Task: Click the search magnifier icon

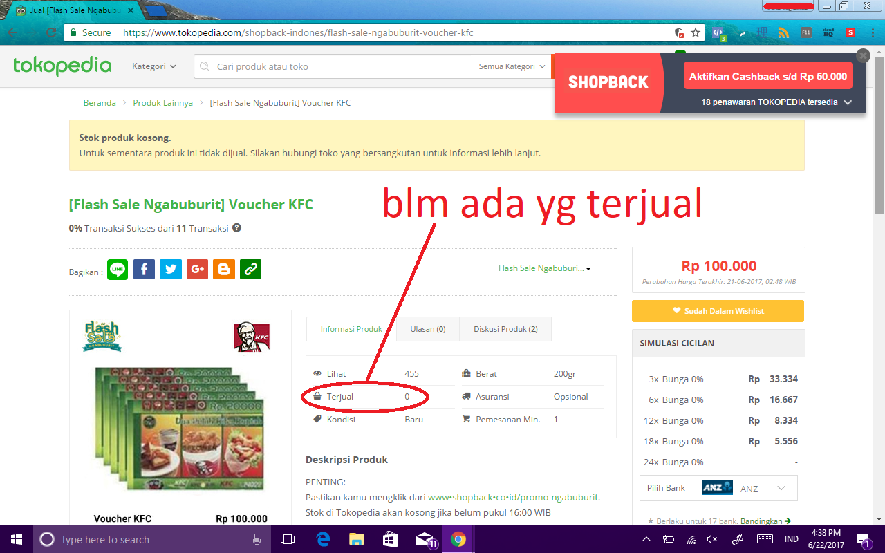Action: point(205,67)
